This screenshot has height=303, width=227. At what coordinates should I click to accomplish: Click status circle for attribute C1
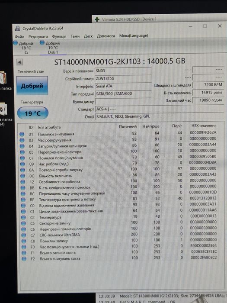[23, 212]
